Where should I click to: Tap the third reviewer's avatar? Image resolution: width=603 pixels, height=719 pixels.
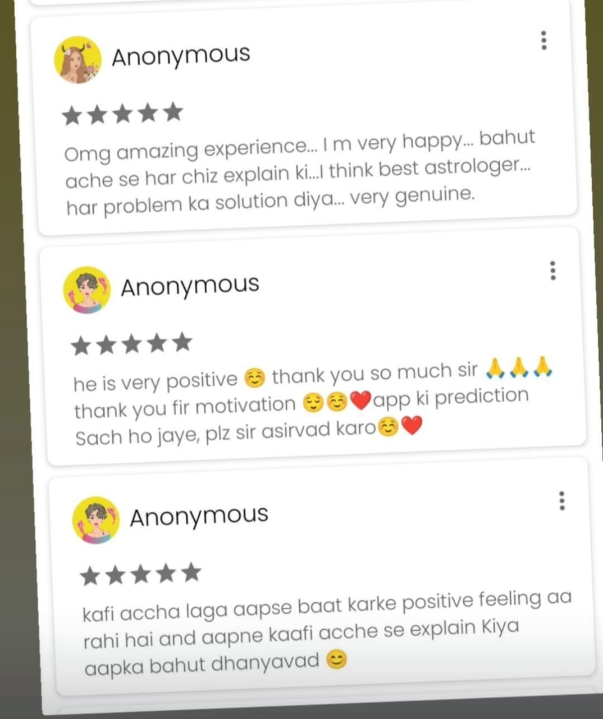(96, 520)
